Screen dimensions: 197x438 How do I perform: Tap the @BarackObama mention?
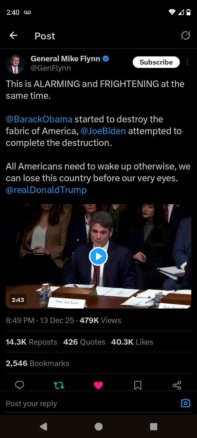point(39,119)
